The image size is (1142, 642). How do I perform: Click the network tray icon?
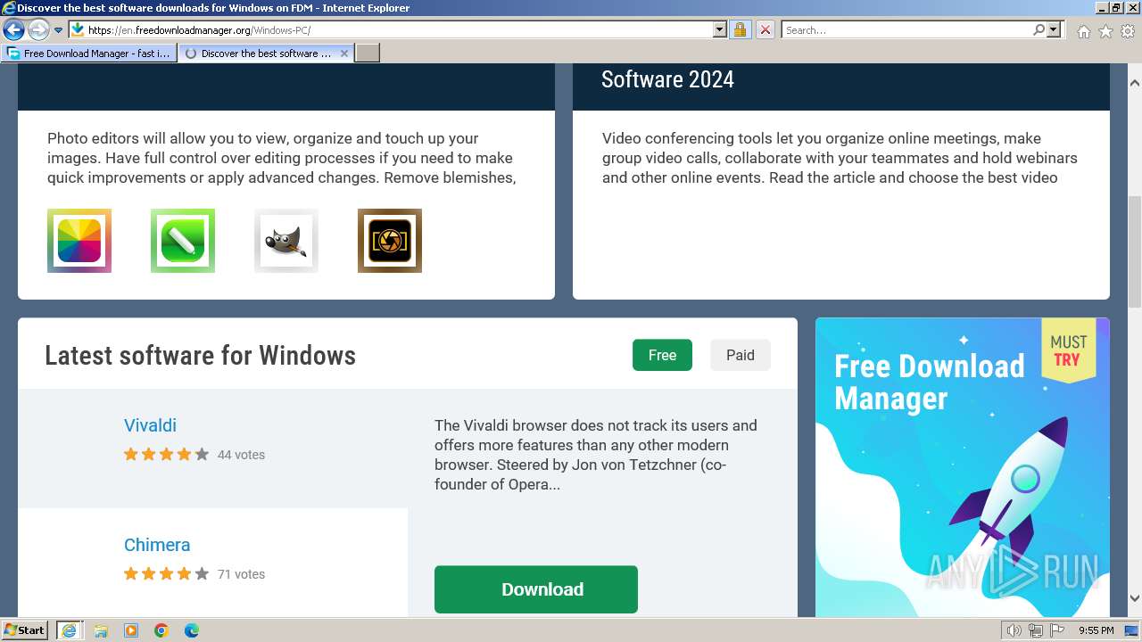coord(1036,630)
